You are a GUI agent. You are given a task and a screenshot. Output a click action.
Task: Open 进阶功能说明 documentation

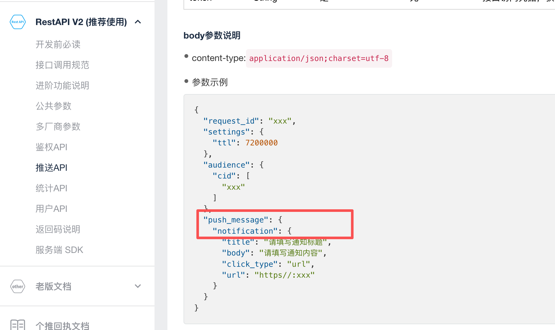click(x=62, y=85)
